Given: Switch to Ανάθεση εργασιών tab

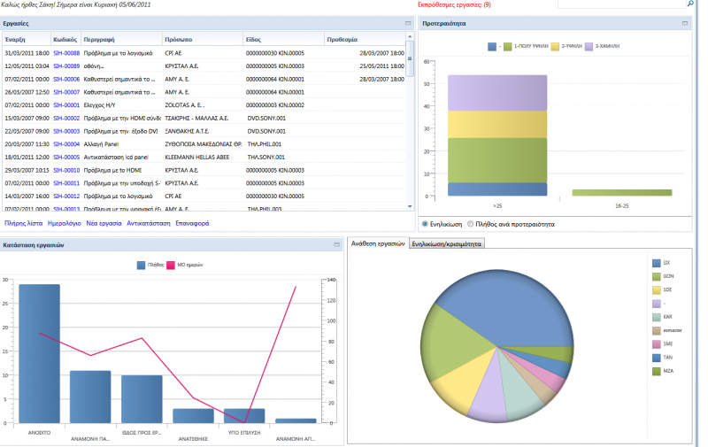Looking at the screenshot, I should pyautogui.click(x=378, y=243).
